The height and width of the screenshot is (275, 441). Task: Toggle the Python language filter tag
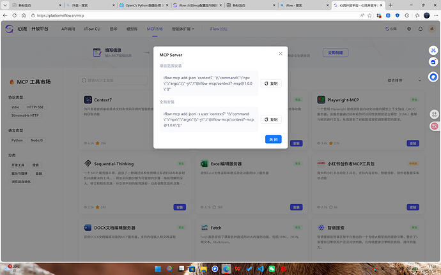click(x=17, y=140)
